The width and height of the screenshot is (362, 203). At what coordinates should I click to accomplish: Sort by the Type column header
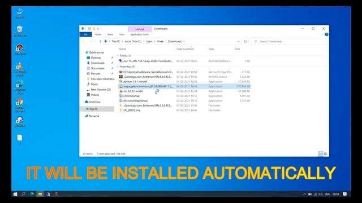click(211, 49)
